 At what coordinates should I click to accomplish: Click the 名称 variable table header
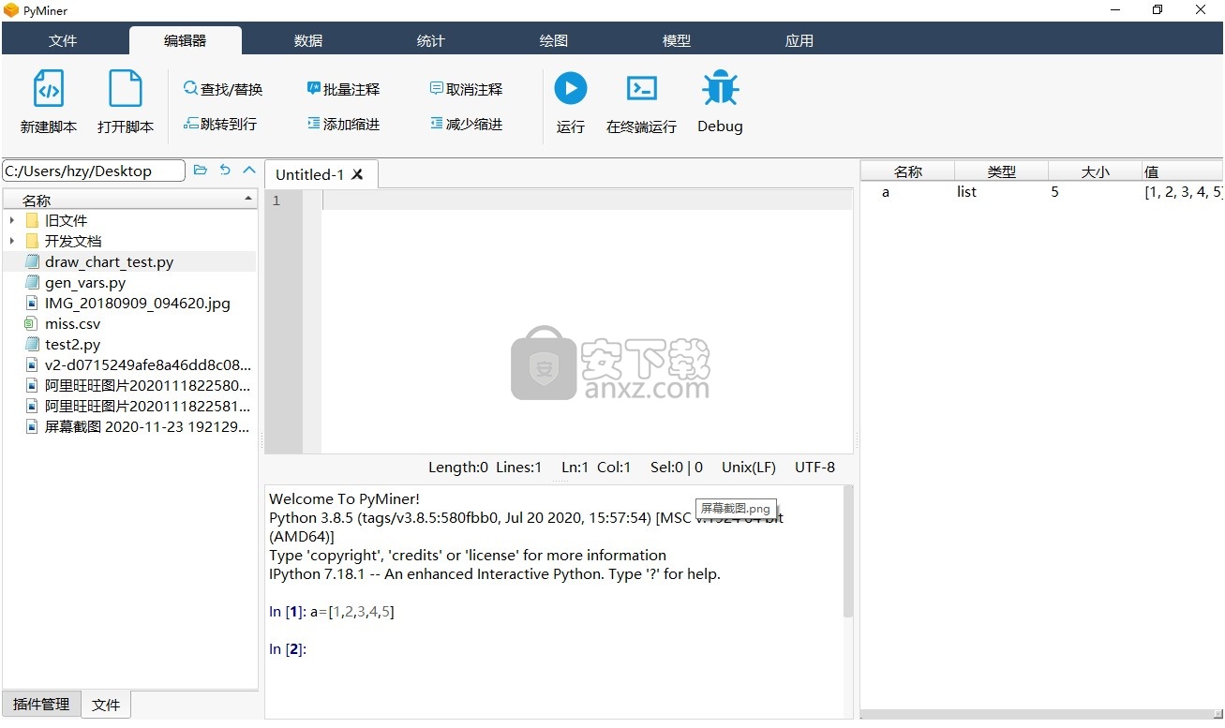pos(908,171)
